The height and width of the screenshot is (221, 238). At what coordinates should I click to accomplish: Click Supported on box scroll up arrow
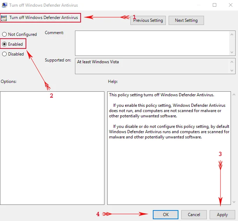point(232,62)
